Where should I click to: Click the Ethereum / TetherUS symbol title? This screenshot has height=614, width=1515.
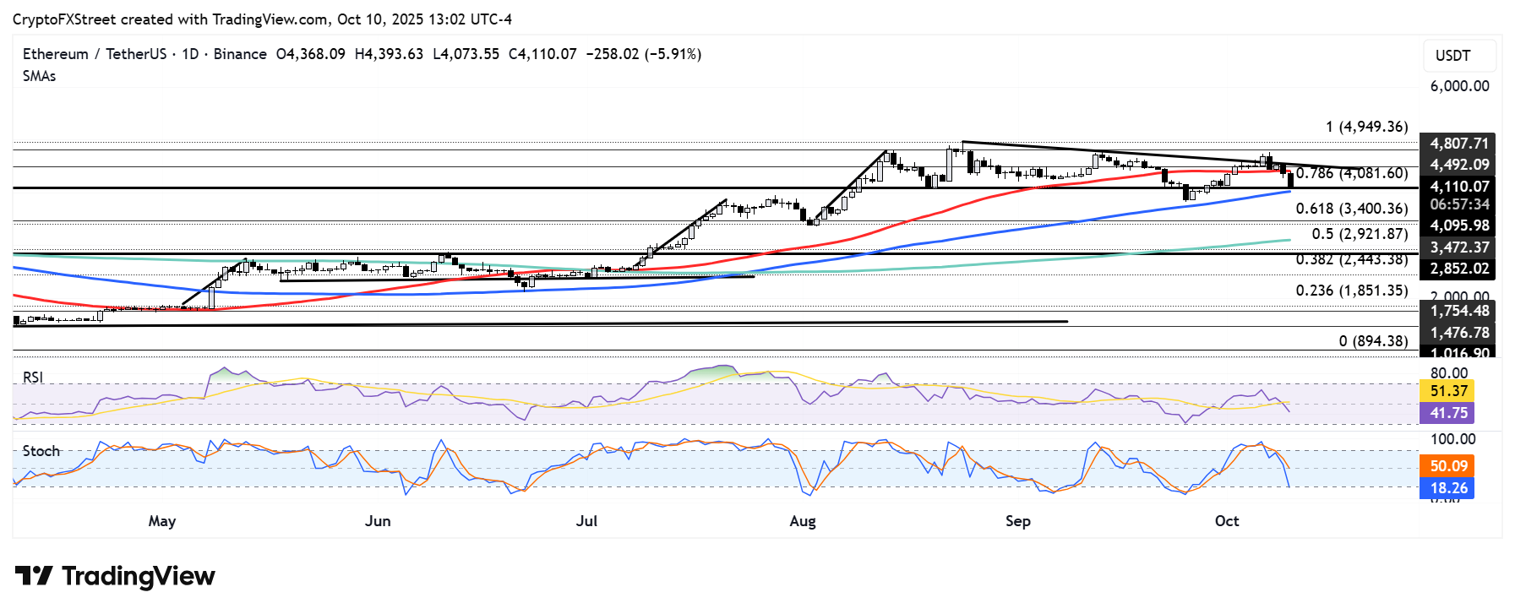(x=95, y=54)
